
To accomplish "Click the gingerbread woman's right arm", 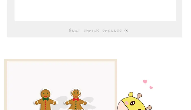I will tap(84, 102).
